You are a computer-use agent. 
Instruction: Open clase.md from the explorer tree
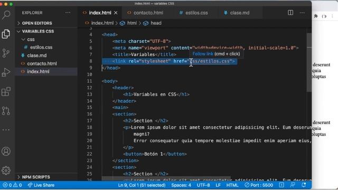tap(36, 55)
